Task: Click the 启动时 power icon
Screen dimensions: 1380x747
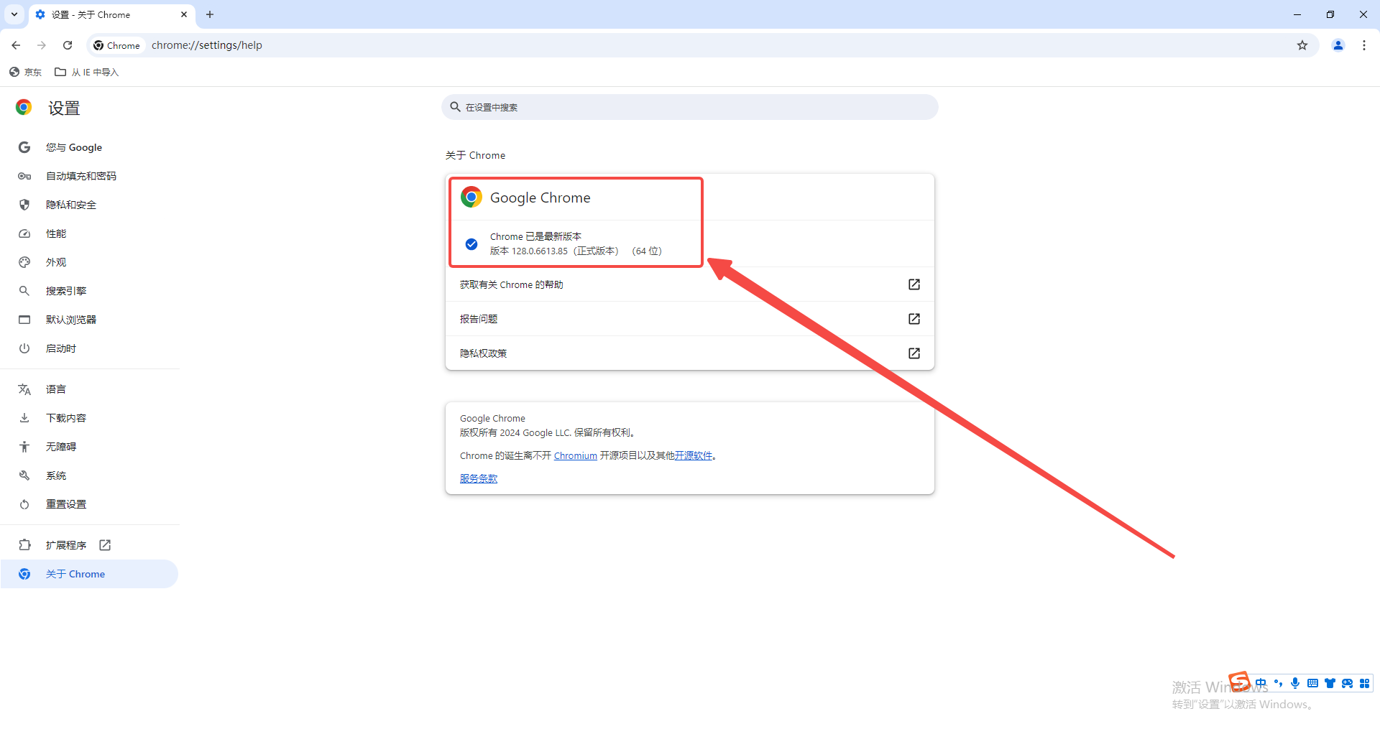Action: point(24,348)
